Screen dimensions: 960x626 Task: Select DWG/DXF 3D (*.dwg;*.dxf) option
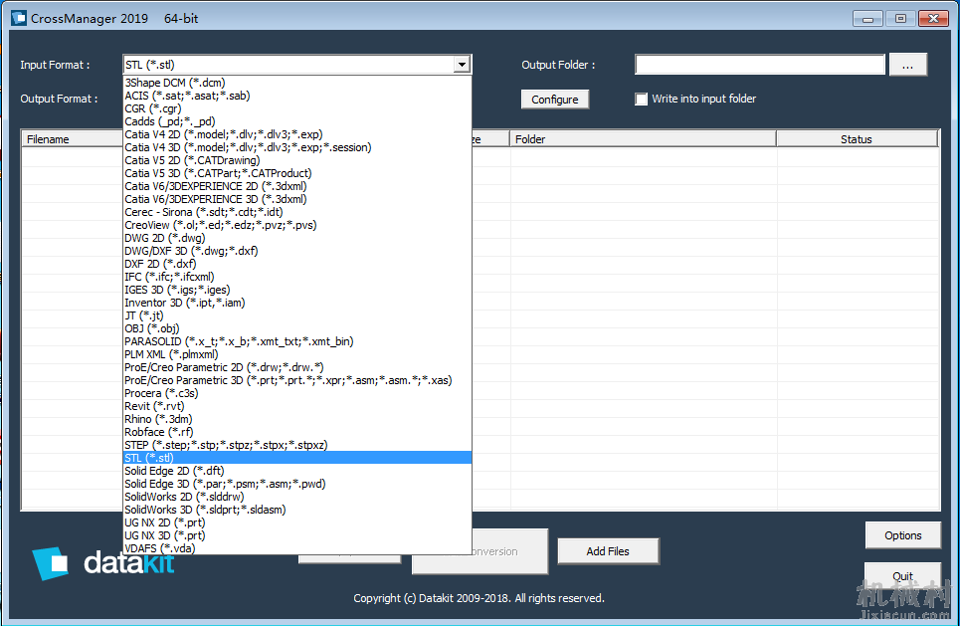[x=297, y=251]
